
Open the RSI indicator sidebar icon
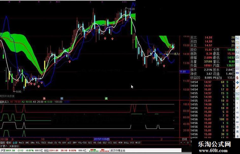237,73
